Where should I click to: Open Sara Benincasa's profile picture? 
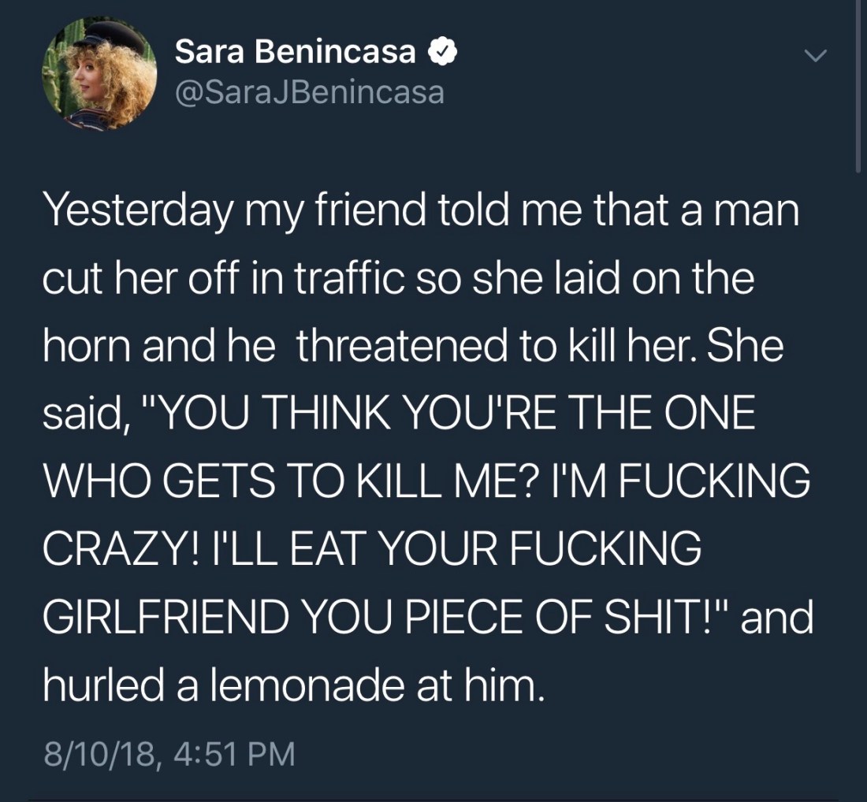point(99,72)
